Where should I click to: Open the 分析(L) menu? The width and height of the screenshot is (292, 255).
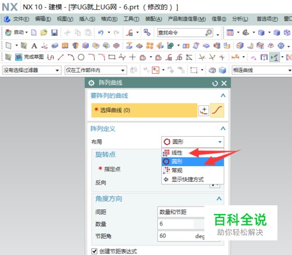(240, 19)
